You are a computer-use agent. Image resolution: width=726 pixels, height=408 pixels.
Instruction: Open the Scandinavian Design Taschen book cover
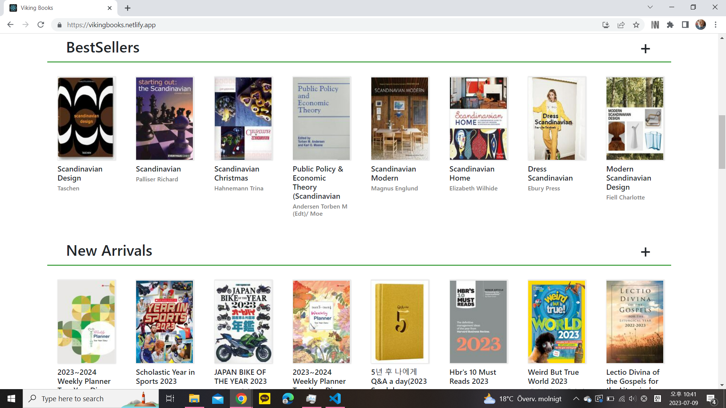[x=86, y=118]
